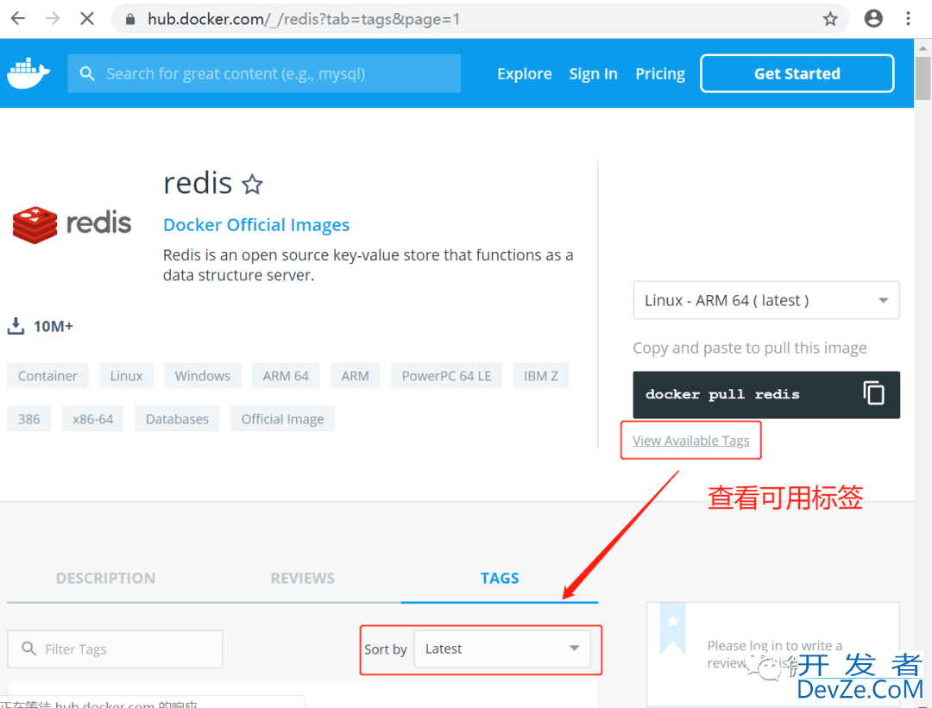Click the redis logo image
Image resolution: width=932 pixels, height=708 pixels.
[72, 224]
